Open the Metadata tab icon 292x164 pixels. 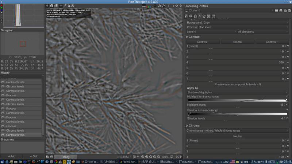coord(214,16)
